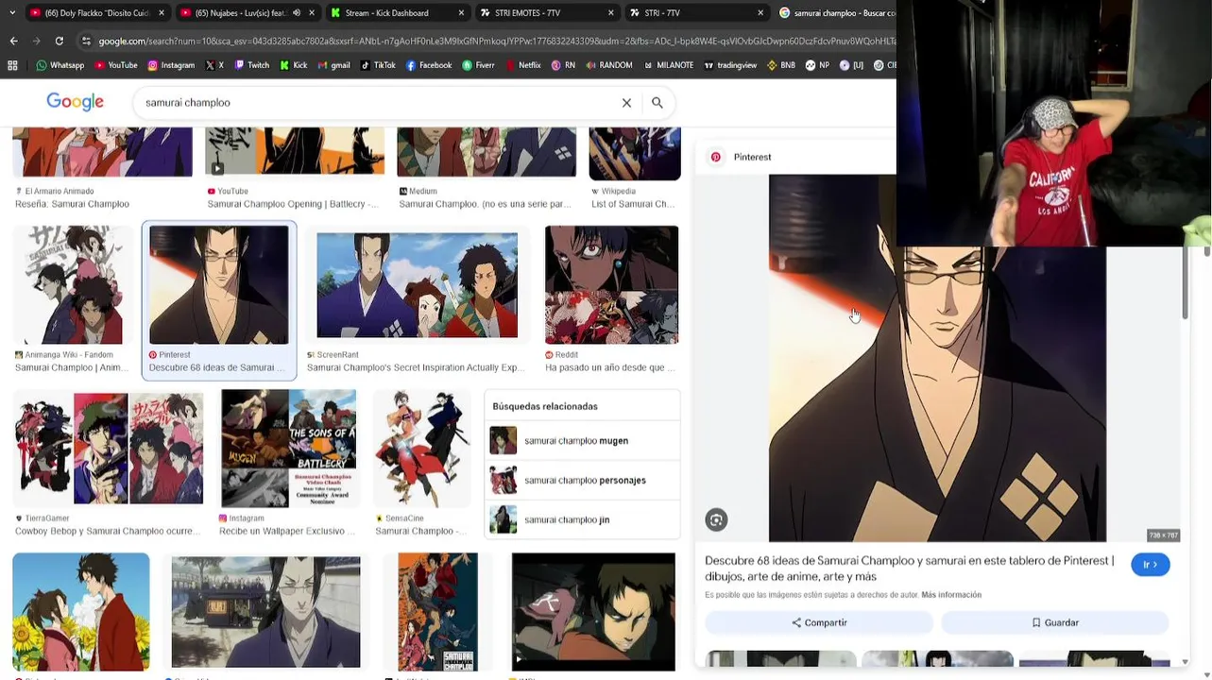The height and width of the screenshot is (680, 1212).
Task: Open the BNB bookmark
Action: point(780,65)
